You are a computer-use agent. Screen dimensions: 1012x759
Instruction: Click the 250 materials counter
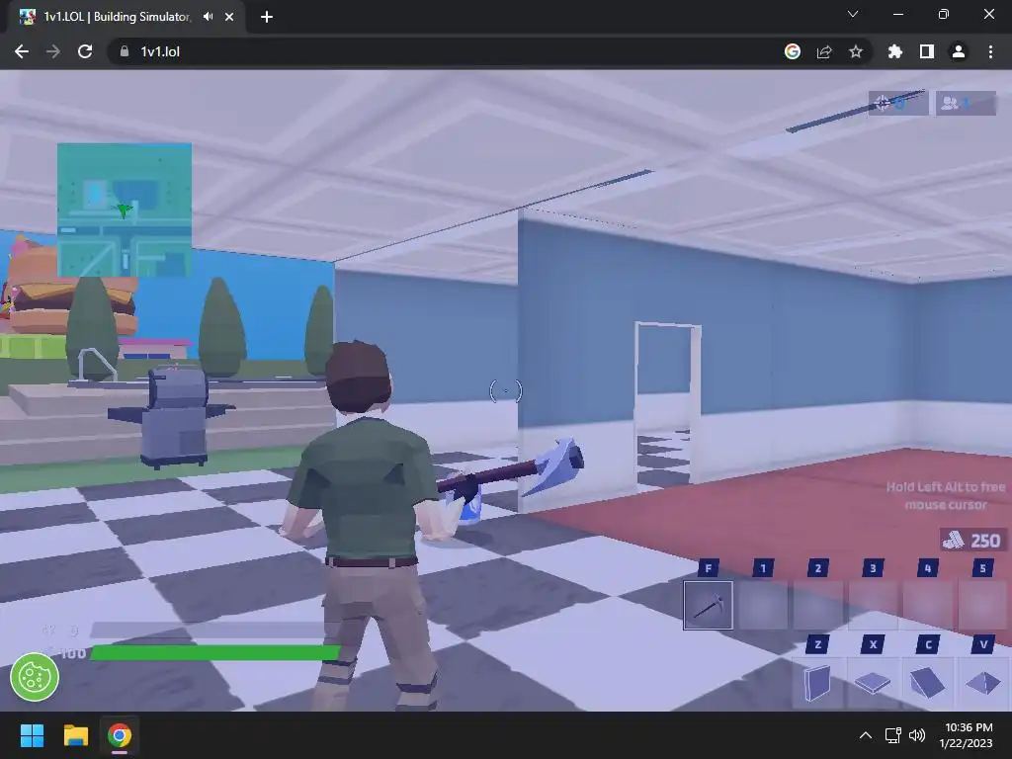[972, 540]
